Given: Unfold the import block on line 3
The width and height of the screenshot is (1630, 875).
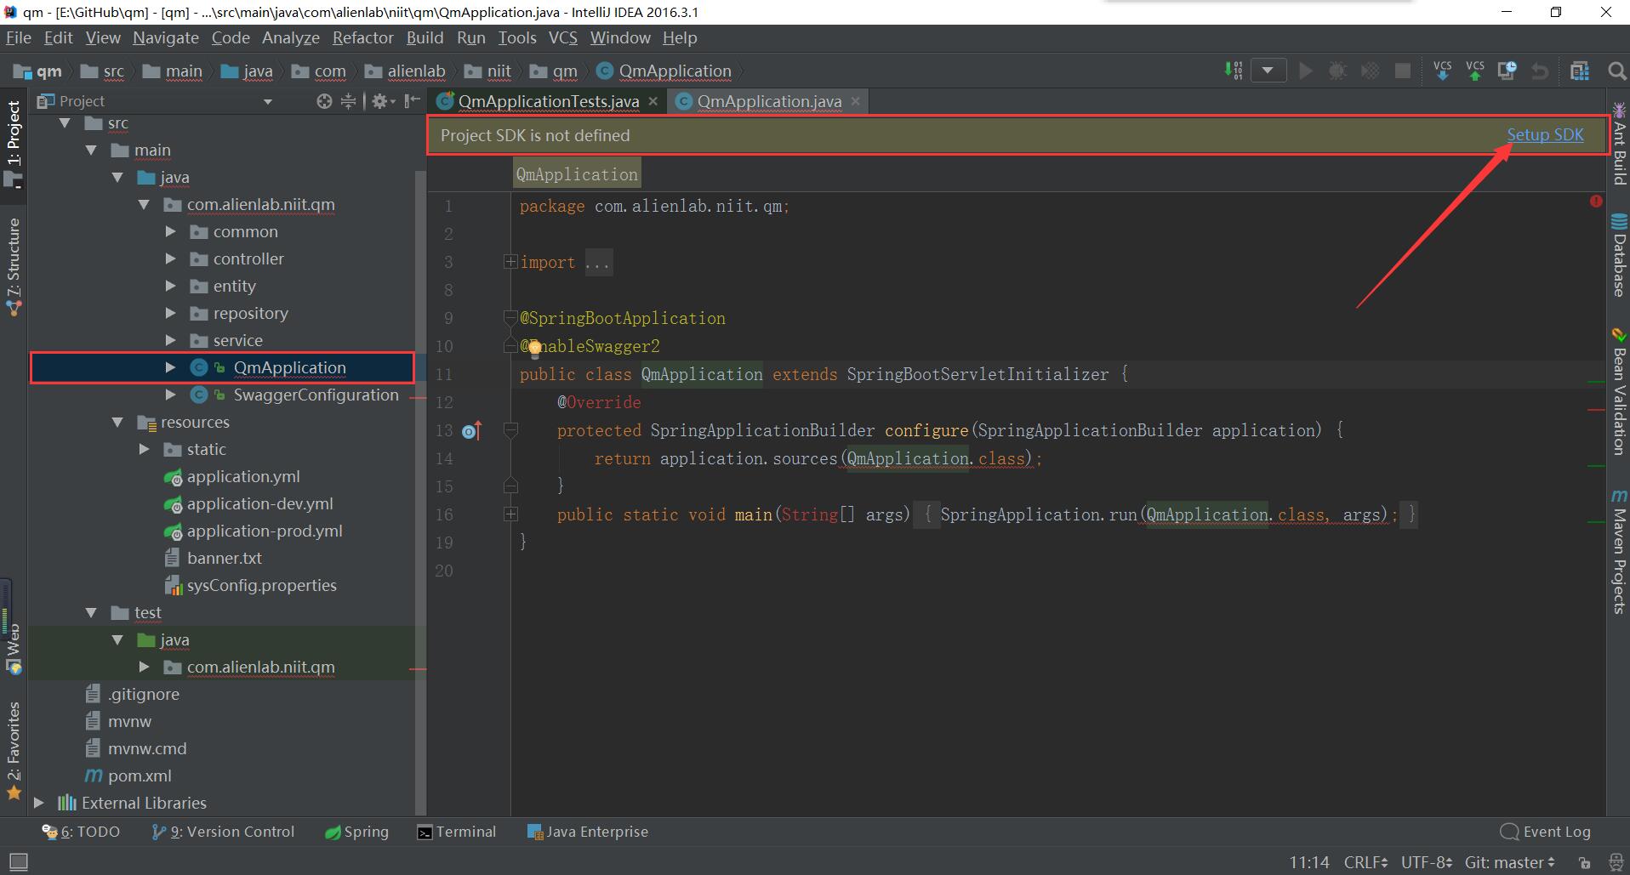Looking at the screenshot, I should pos(510,262).
